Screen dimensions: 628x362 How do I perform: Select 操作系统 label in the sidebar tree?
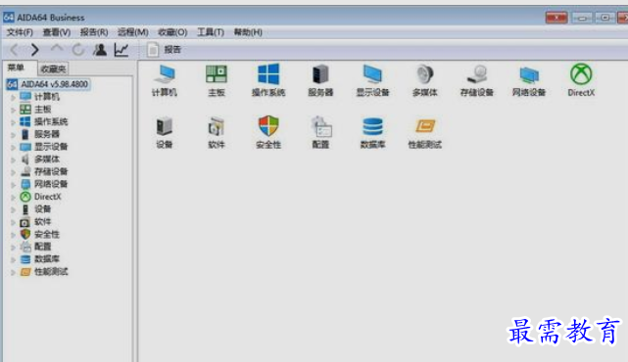click(x=51, y=121)
